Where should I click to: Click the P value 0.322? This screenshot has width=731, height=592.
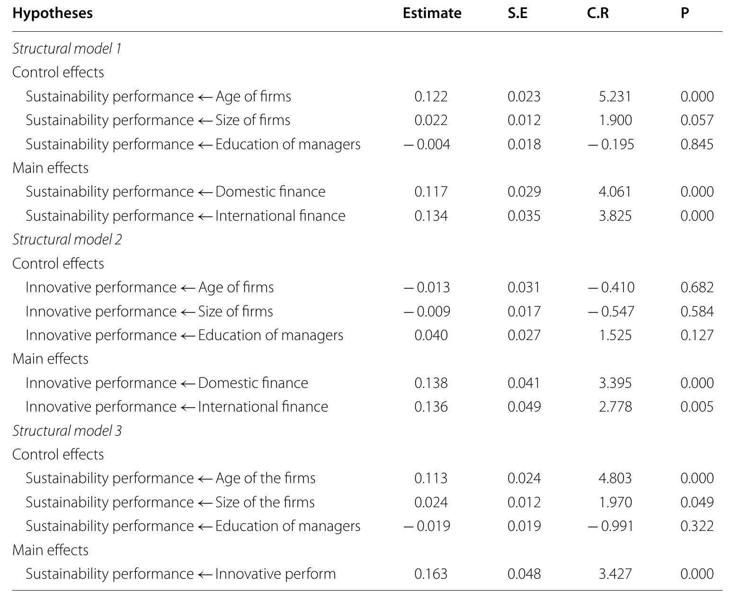(696, 526)
